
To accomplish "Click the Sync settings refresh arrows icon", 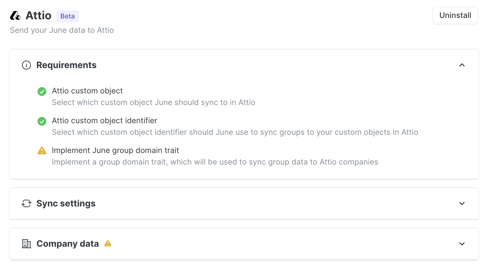I will click(26, 203).
